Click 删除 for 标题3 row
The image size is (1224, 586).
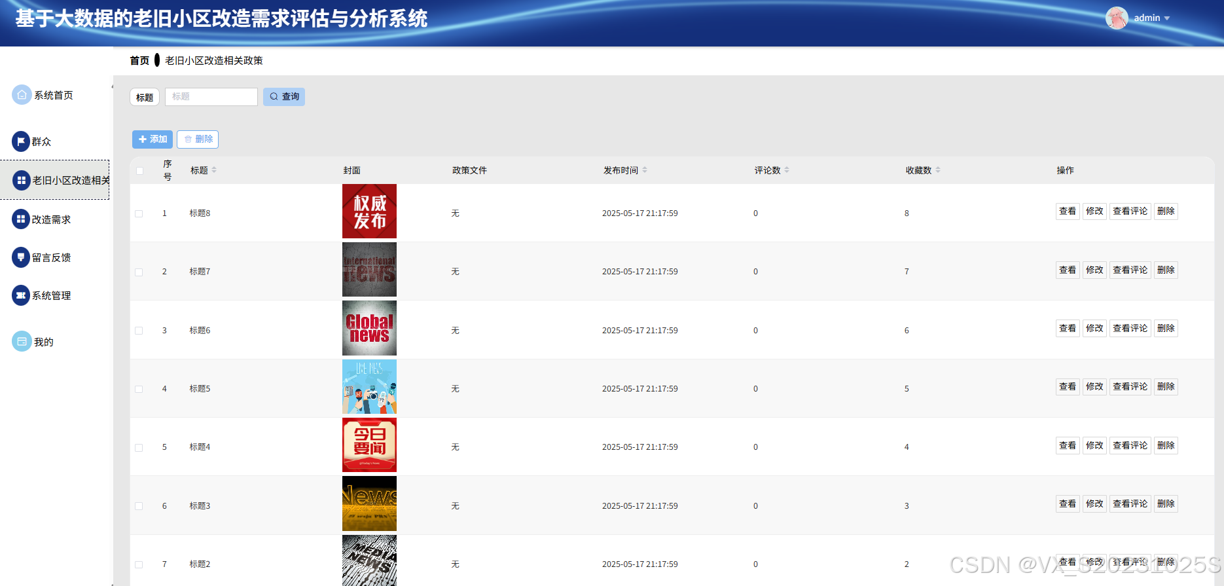pos(1166,504)
